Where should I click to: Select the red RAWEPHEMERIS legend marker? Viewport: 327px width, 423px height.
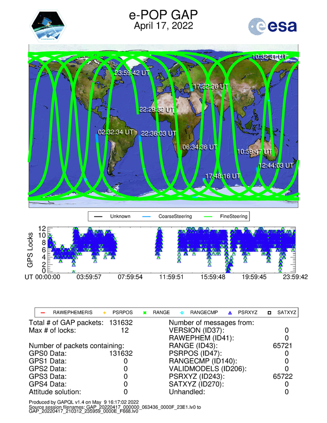click(43, 312)
